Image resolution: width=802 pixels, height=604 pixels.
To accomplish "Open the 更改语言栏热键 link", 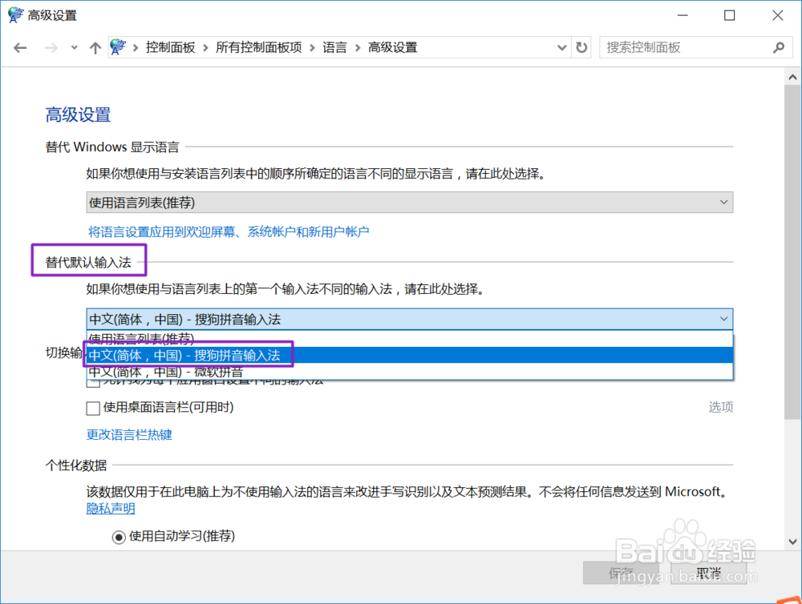I will point(128,436).
